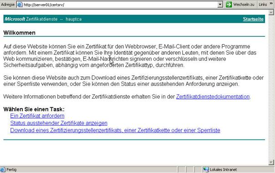
Task: Click the Microsoft Zertifikatdienste header banner
Action: [x=134, y=19]
